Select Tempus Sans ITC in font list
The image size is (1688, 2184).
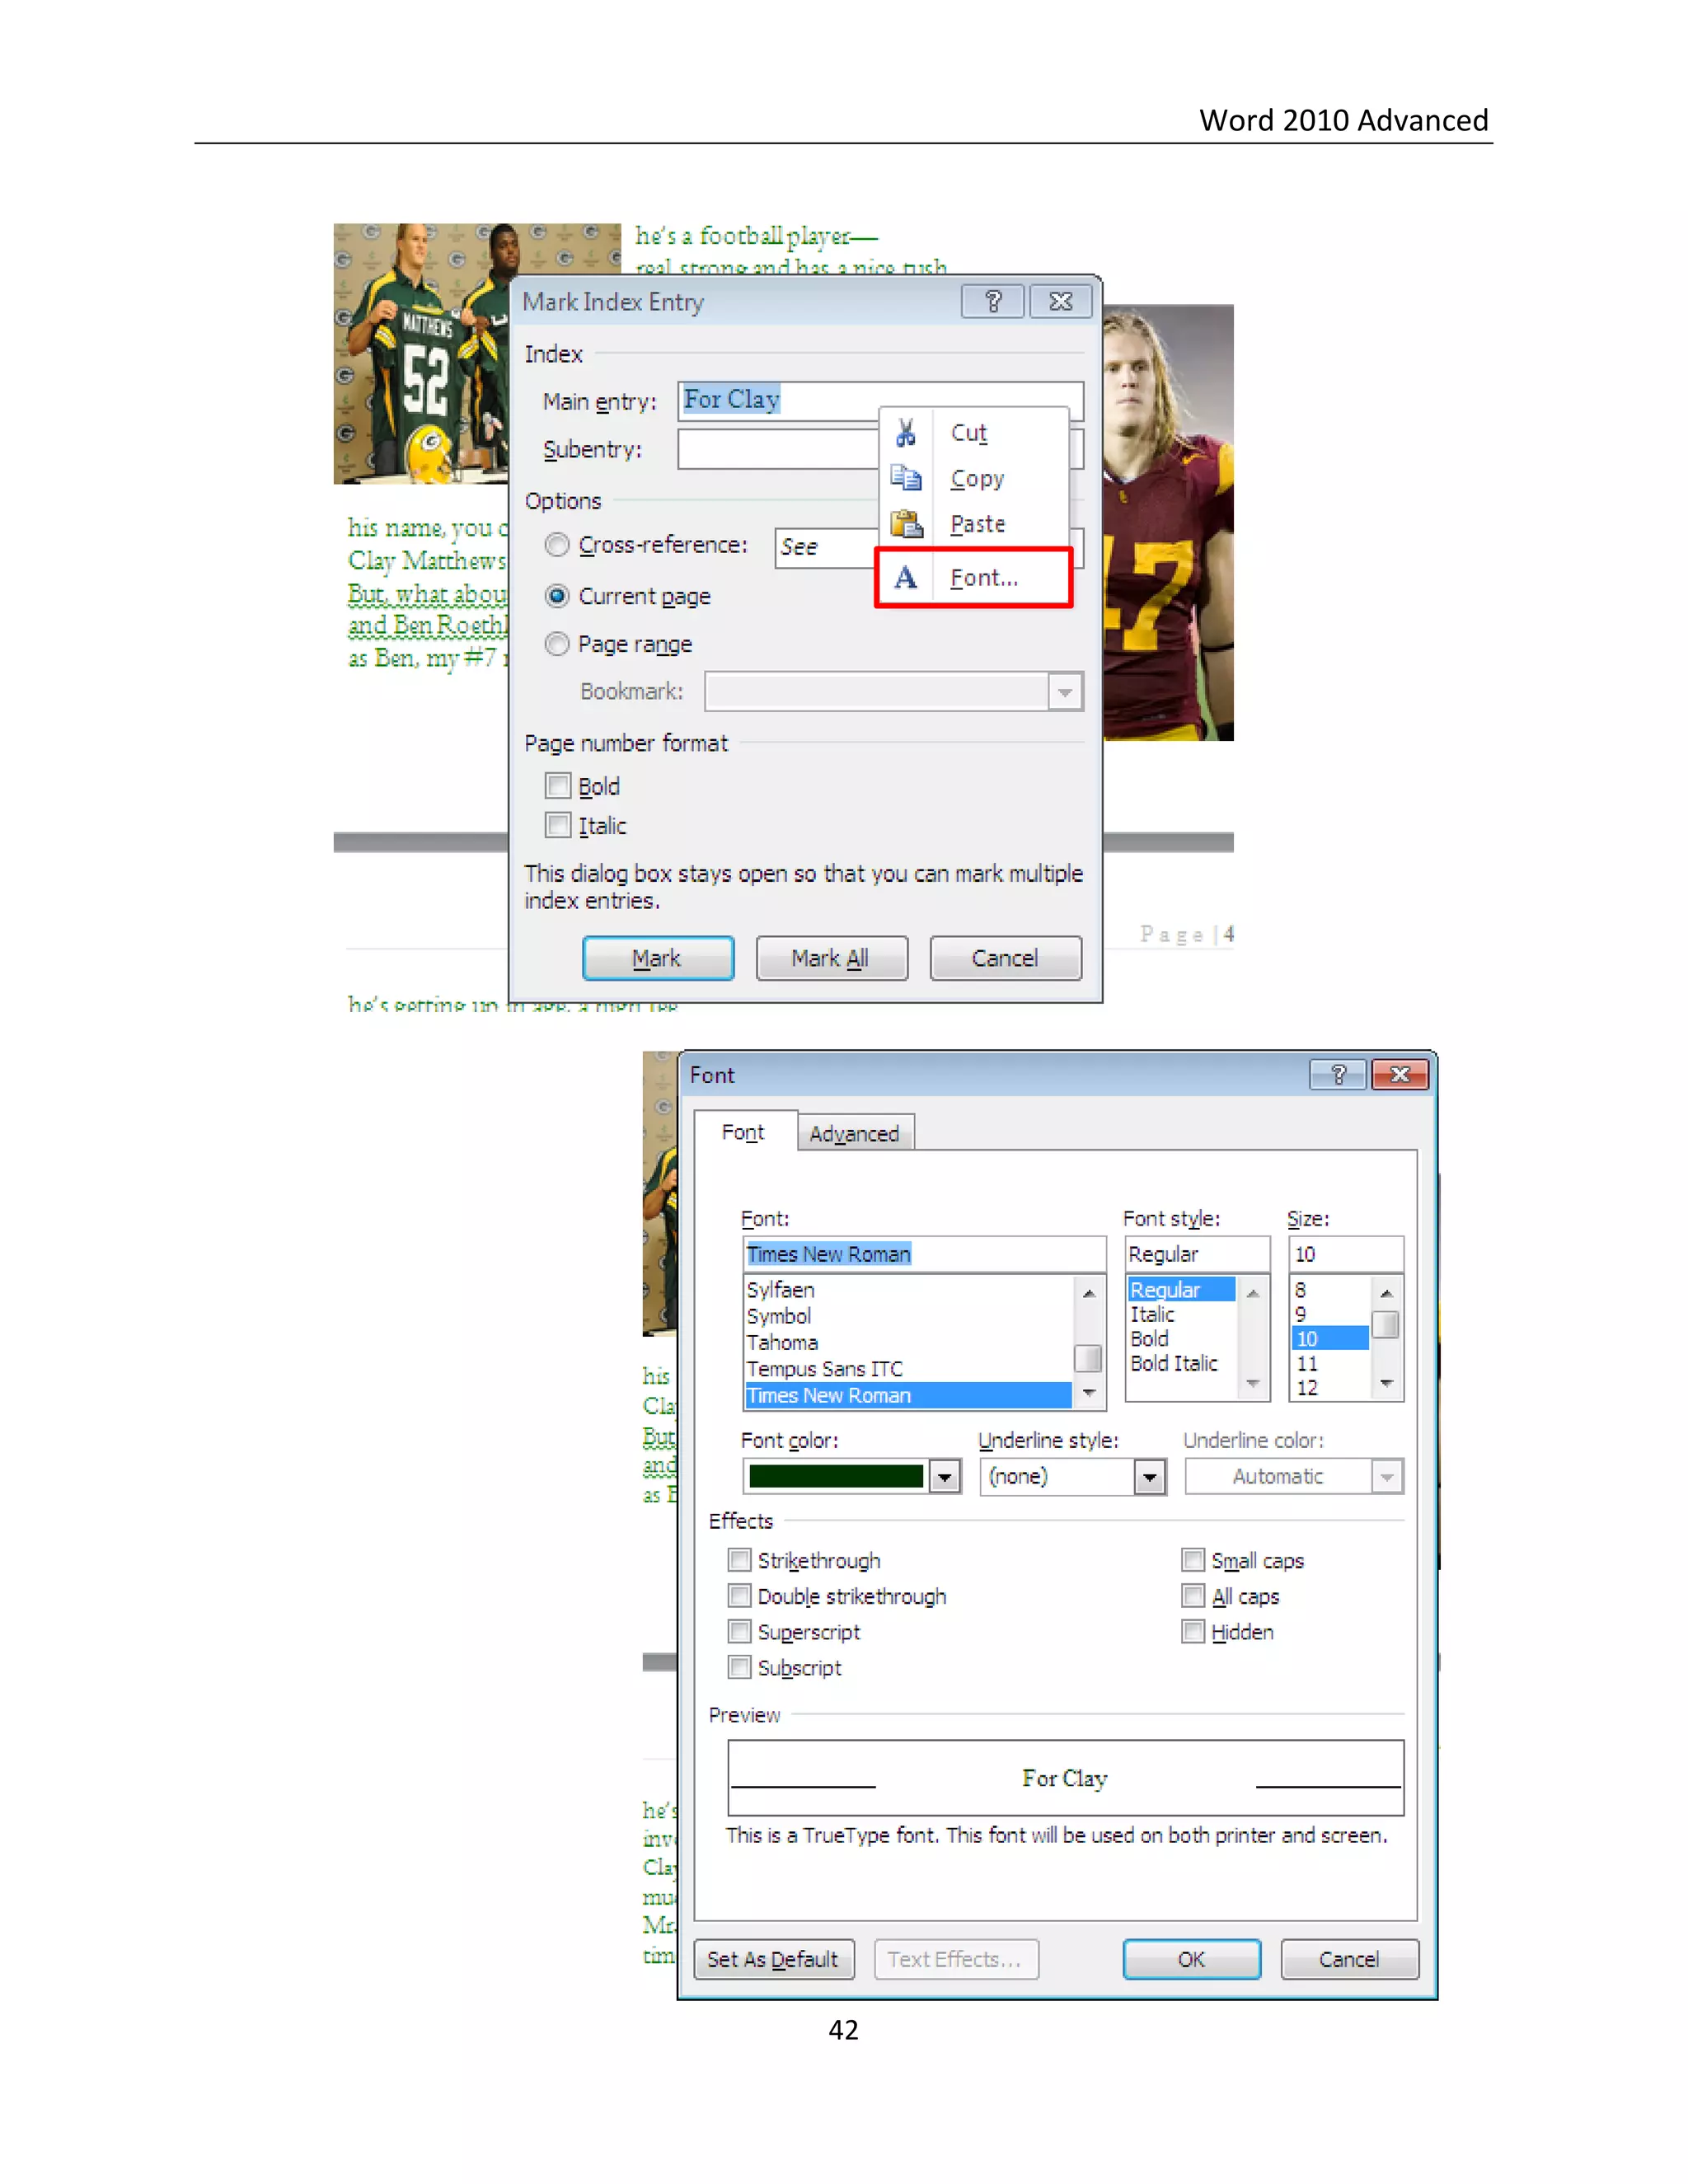pyautogui.click(x=908, y=1369)
